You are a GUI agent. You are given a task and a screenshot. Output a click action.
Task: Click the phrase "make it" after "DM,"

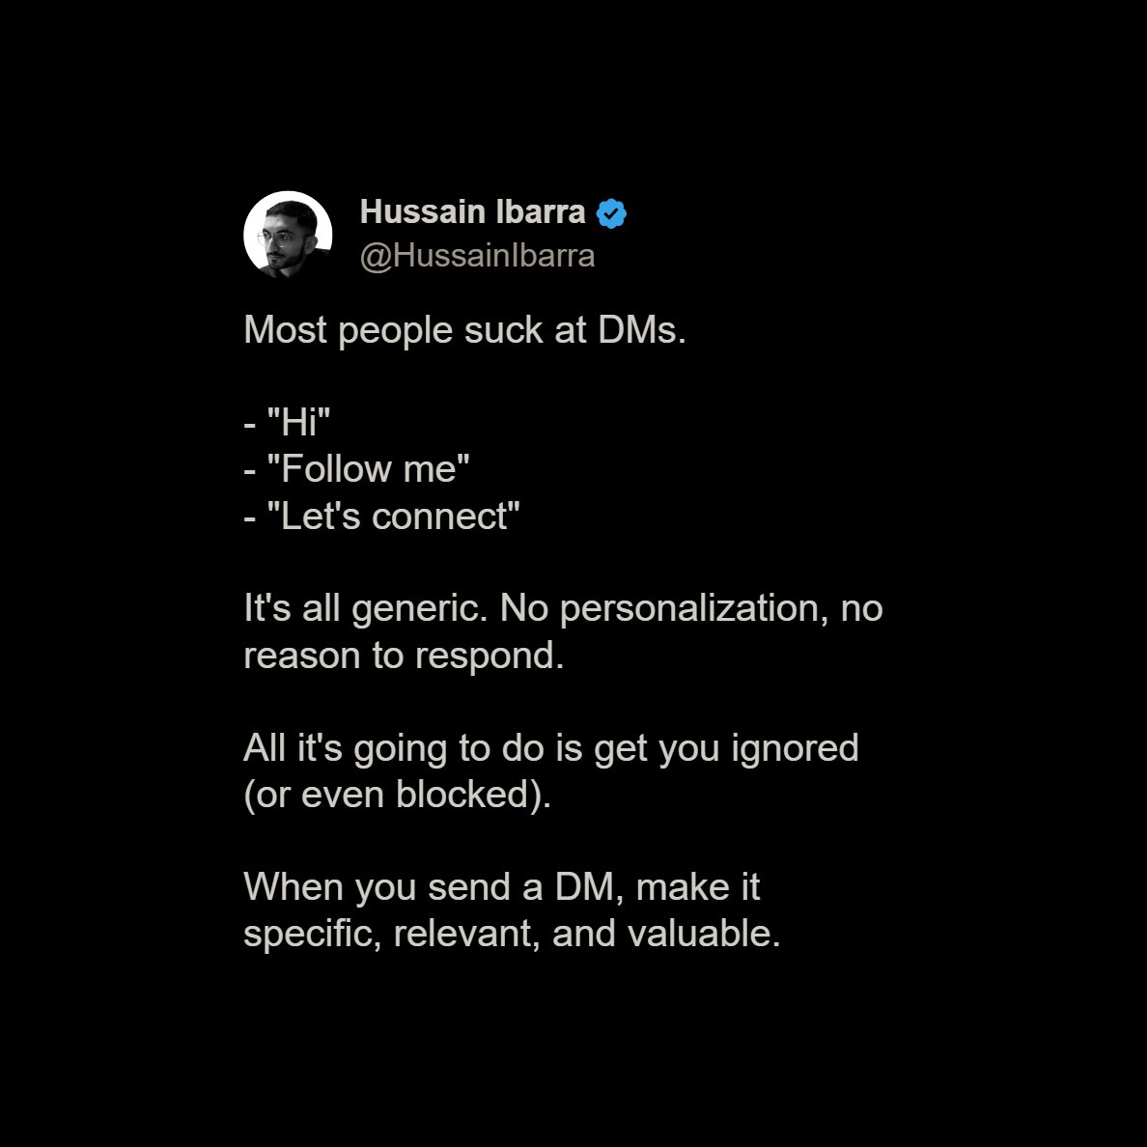point(698,888)
